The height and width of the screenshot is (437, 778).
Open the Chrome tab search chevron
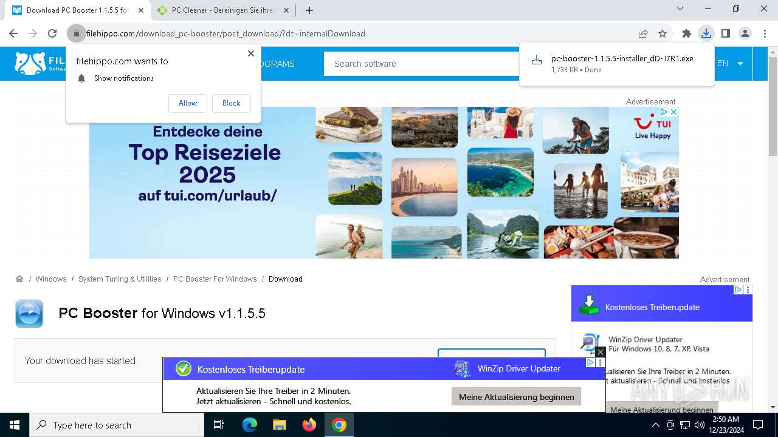(x=680, y=9)
